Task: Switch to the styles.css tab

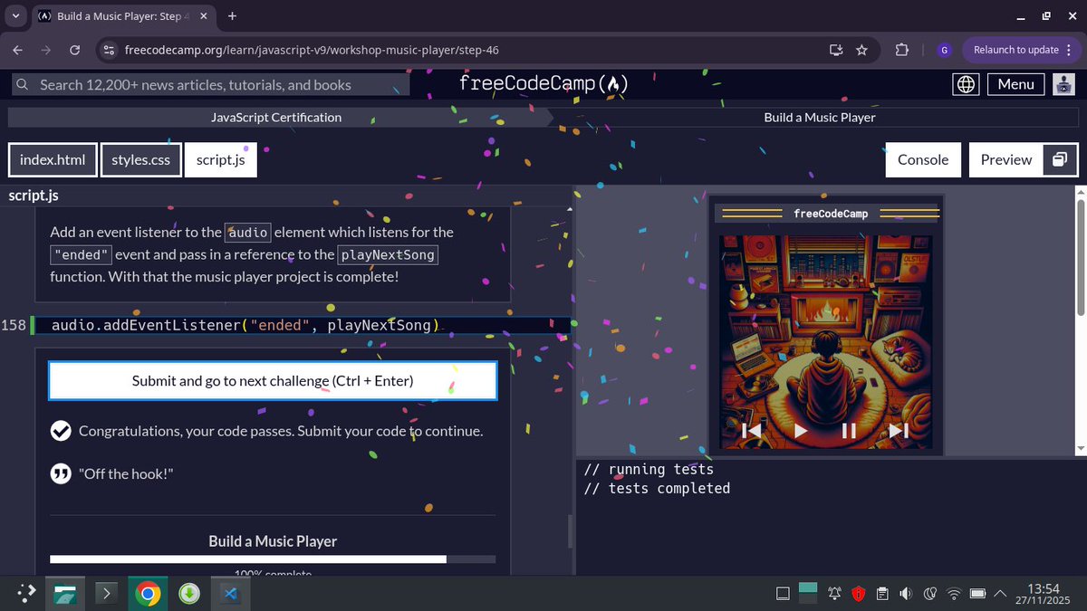Action: click(140, 159)
